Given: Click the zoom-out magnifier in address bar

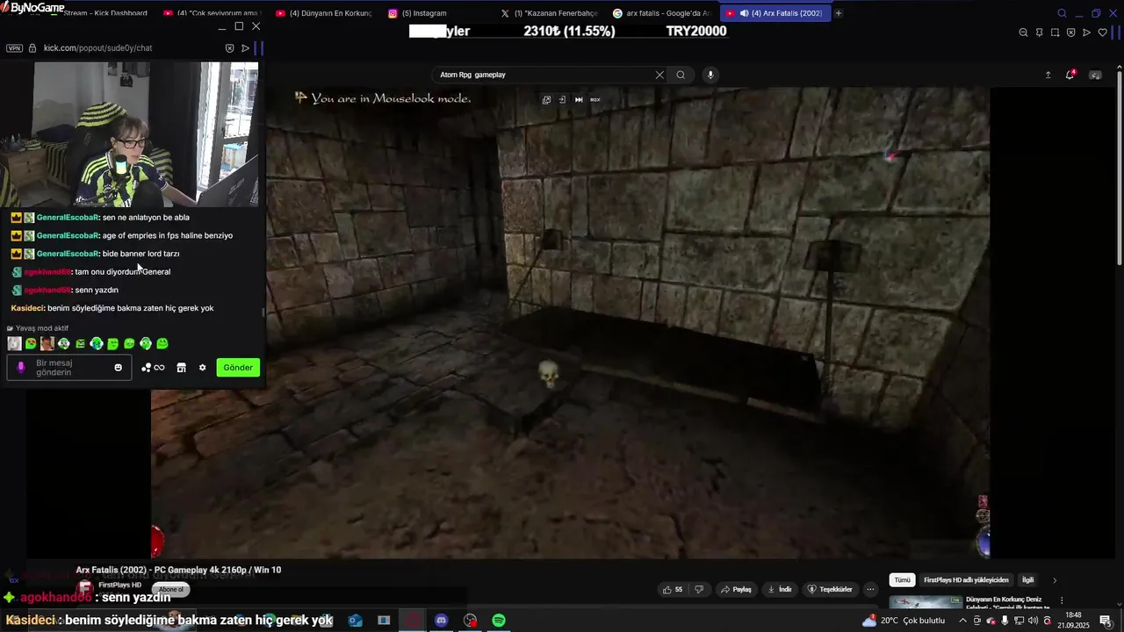Looking at the screenshot, I should coord(1023,32).
